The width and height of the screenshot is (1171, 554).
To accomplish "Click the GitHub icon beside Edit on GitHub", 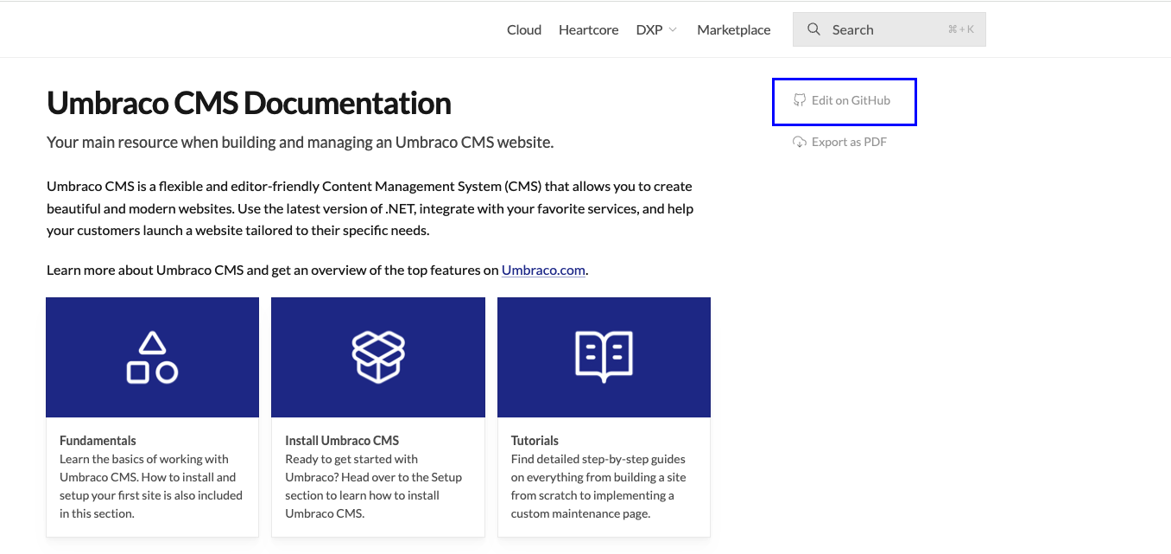I will point(797,100).
